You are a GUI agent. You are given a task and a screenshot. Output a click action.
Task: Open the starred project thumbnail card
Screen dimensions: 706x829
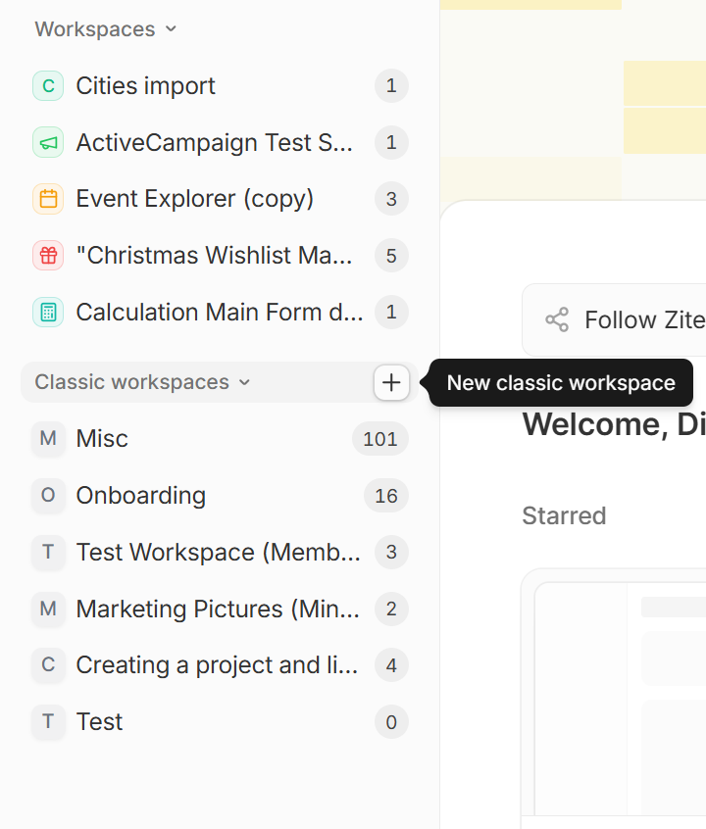[x=614, y=698]
